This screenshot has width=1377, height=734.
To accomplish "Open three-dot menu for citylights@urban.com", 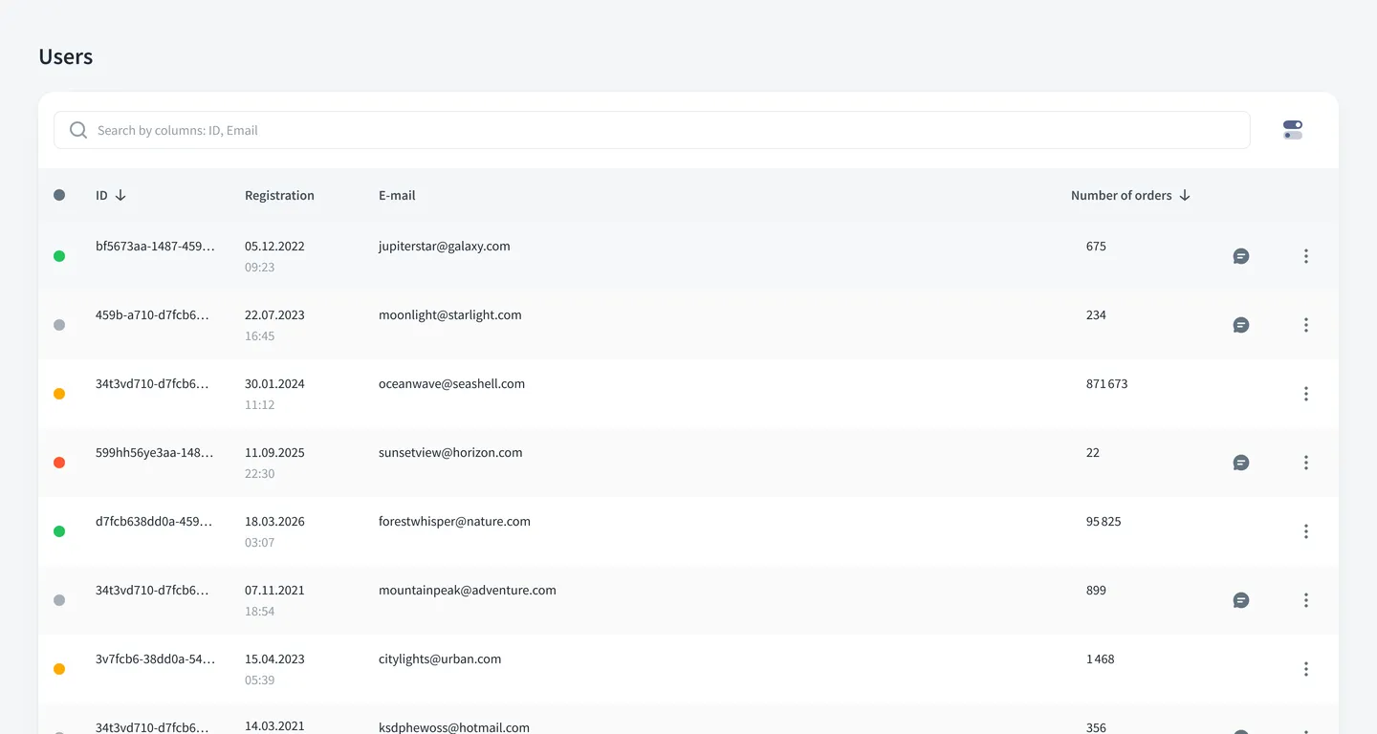I will pos(1306,669).
